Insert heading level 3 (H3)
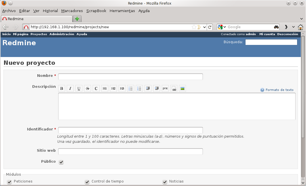306x186 pixels. click(122, 88)
